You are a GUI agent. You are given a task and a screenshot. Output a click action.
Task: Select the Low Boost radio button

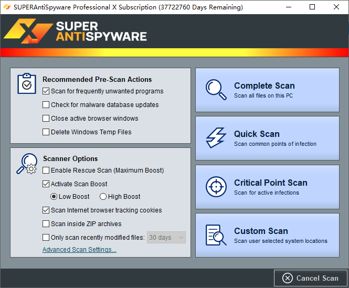[54, 197]
